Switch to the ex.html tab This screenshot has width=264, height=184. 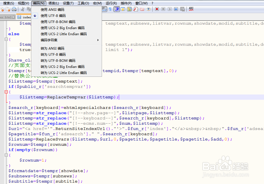point(6,17)
